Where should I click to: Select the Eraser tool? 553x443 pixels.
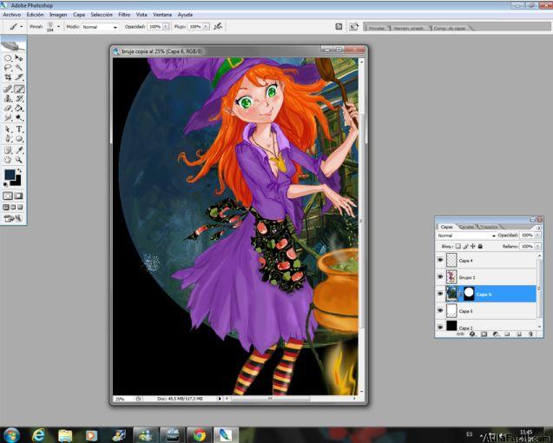point(8,108)
